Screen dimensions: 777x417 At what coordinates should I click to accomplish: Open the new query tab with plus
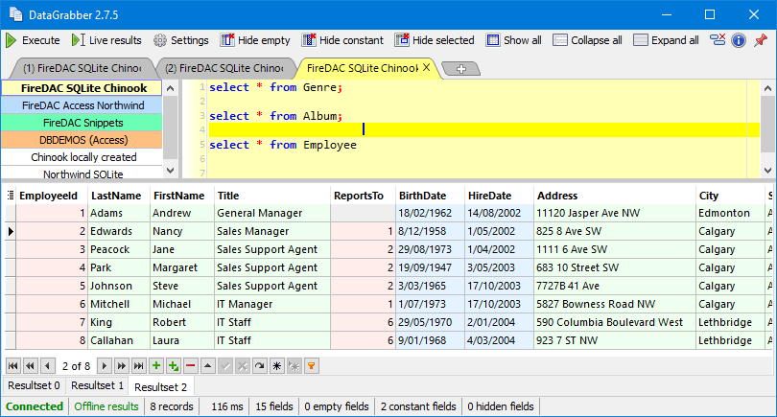(461, 69)
